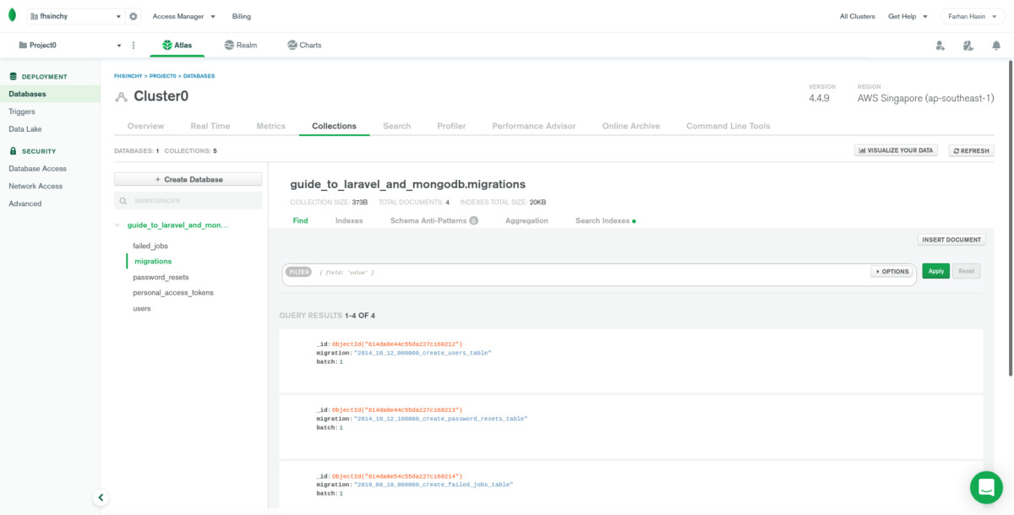The image size is (1014, 515).
Task: Open the Project0 project selector
Action: pyautogui.click(x=70, y=45)
